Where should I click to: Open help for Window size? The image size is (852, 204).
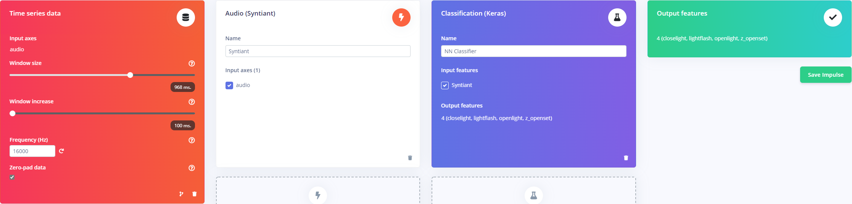[192, 63]
